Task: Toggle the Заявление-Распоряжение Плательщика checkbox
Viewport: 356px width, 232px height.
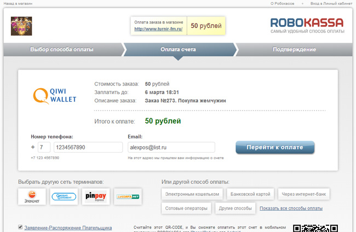Action: coord(20,227)
